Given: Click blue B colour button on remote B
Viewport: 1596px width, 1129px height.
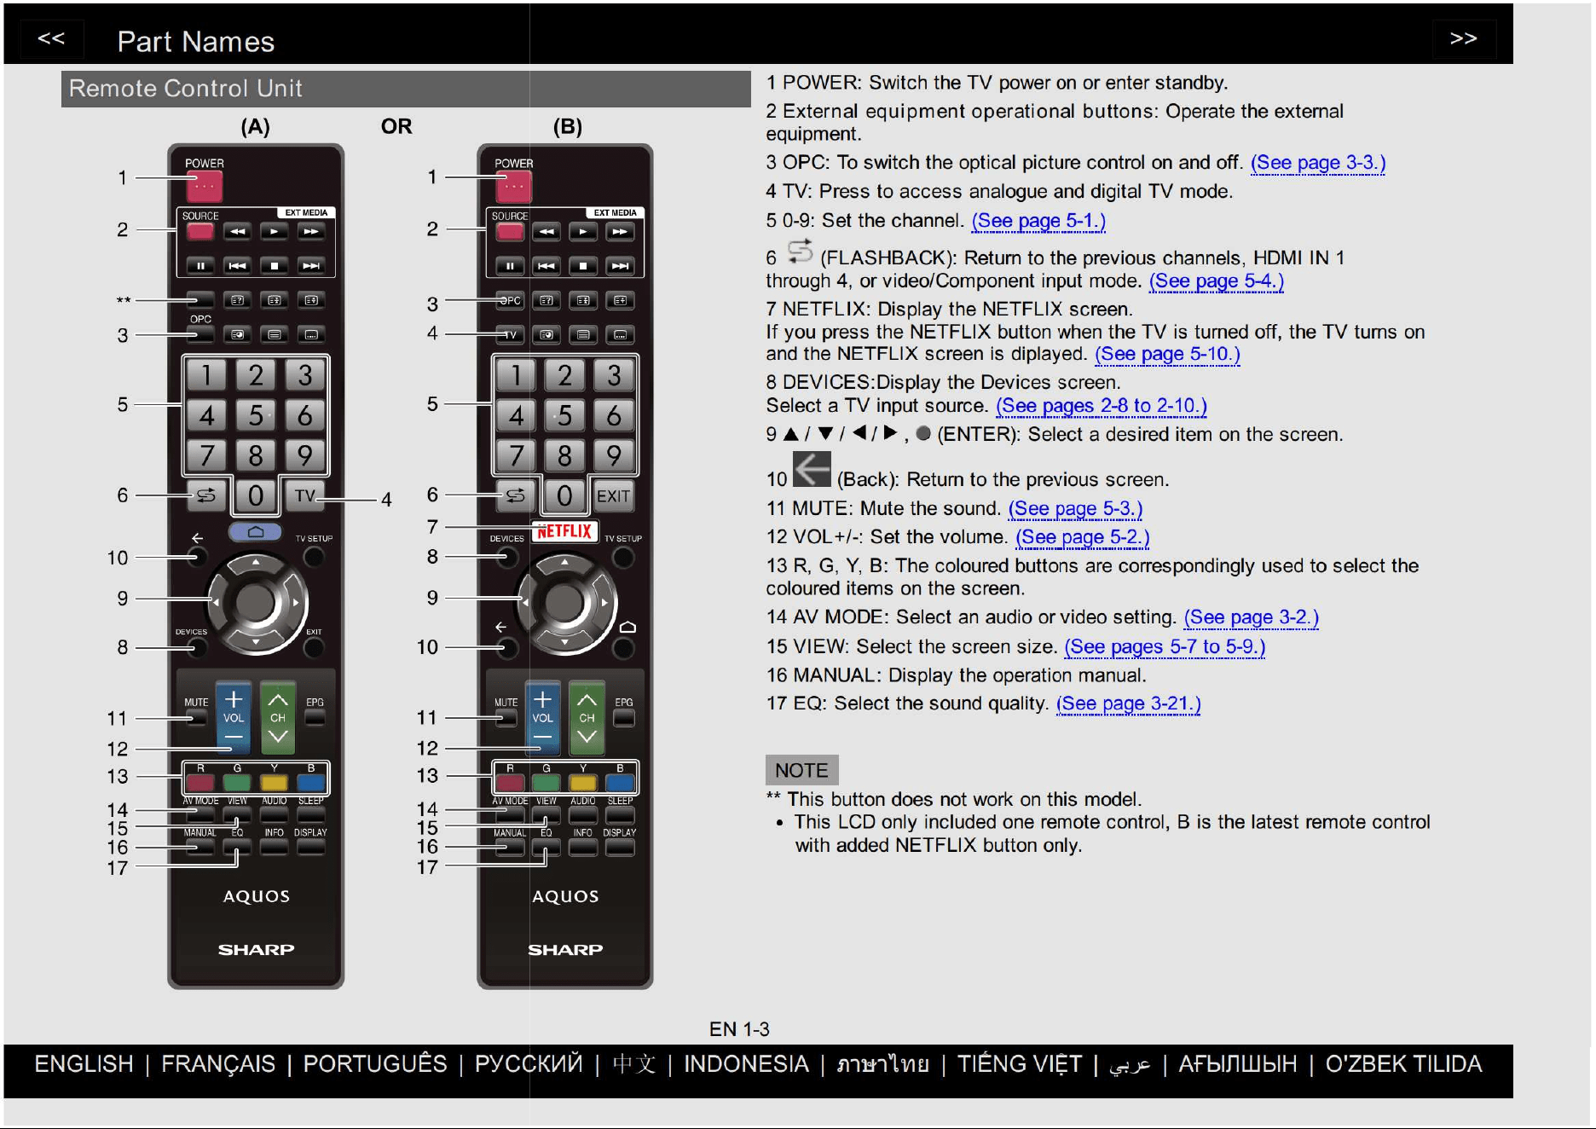Looking at the screenshot, I should 620,783.
